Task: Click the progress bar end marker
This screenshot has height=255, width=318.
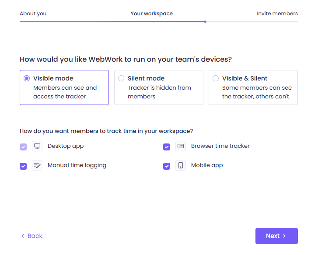Action: [205, 21]
